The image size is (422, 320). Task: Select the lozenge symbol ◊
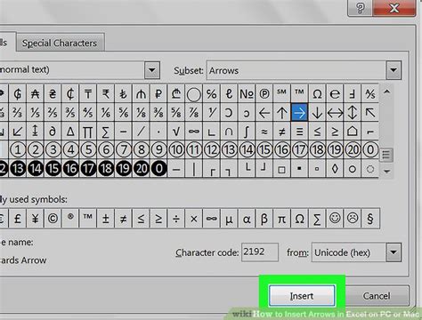335,169
